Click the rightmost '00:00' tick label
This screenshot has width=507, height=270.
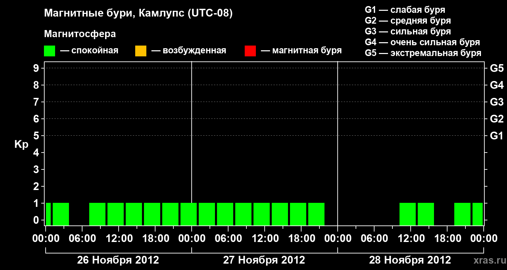pyautogui.click(x=484, y=239)
